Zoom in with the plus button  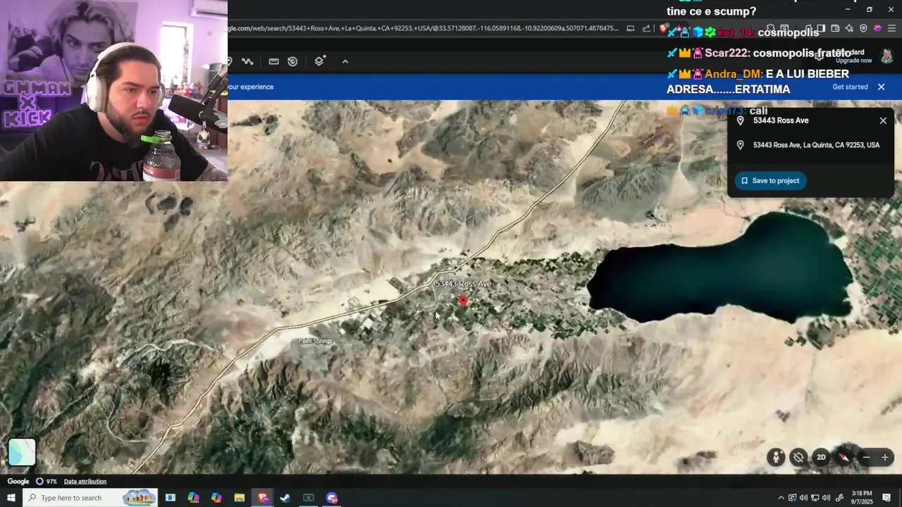click(885, 458)
